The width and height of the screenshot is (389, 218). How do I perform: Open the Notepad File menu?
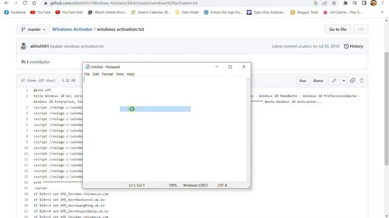click(87, 74)
